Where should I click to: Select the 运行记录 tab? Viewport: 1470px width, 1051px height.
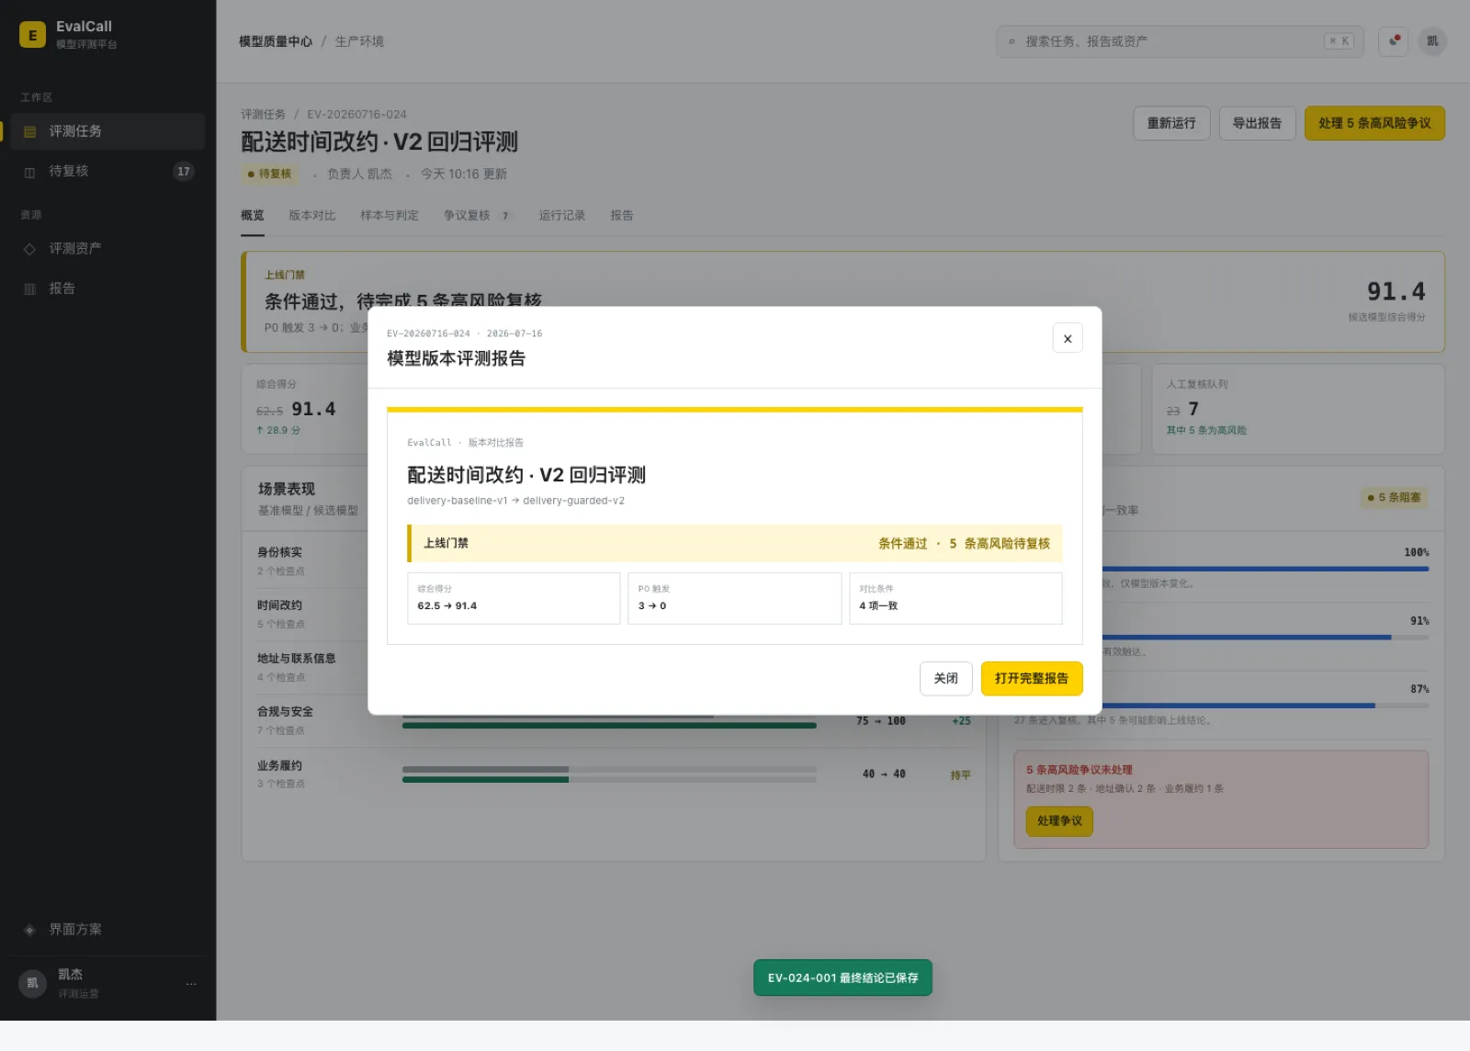click(x=562, y=216)
